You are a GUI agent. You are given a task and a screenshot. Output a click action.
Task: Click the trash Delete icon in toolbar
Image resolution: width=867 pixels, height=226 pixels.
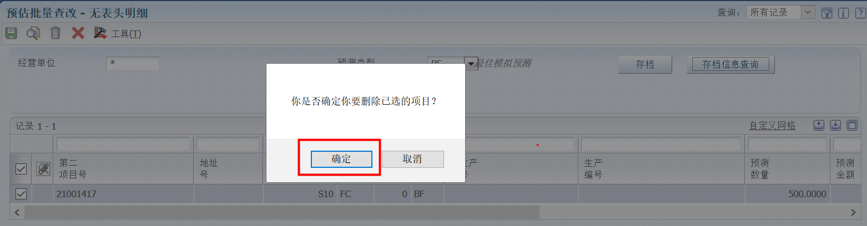click(56, 33)
